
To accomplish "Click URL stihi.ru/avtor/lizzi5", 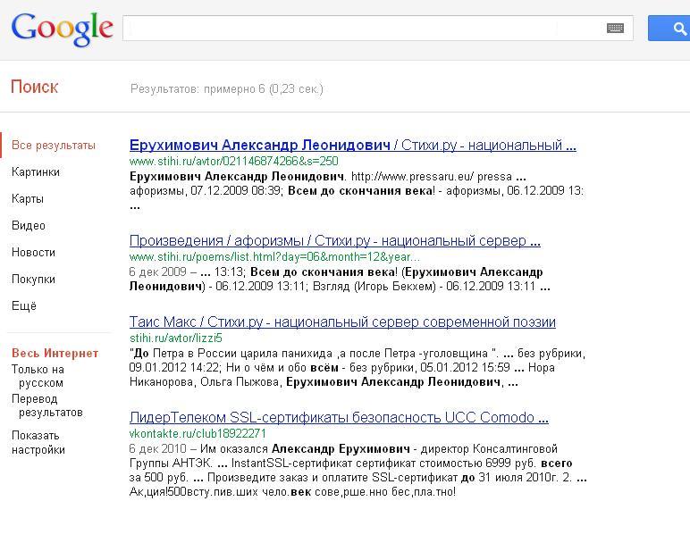I will click(x=175, y=338).
